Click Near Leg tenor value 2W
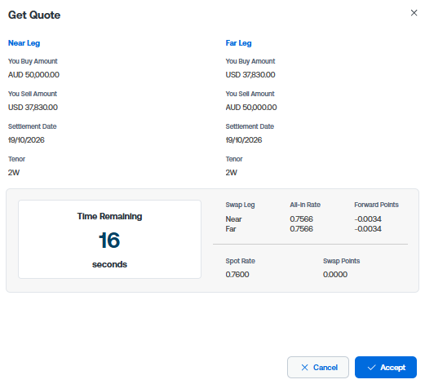 (x=14, y=173)
